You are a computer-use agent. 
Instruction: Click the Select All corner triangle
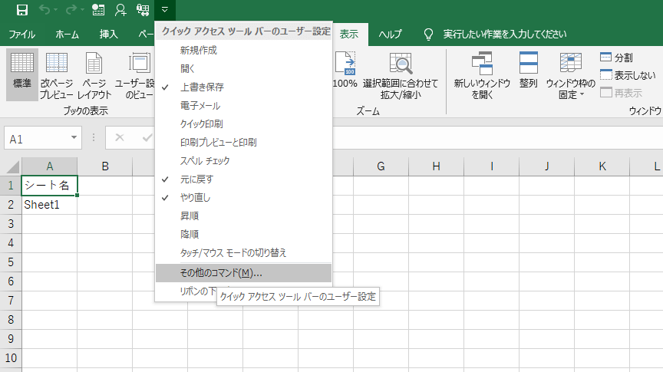[13, 166]
